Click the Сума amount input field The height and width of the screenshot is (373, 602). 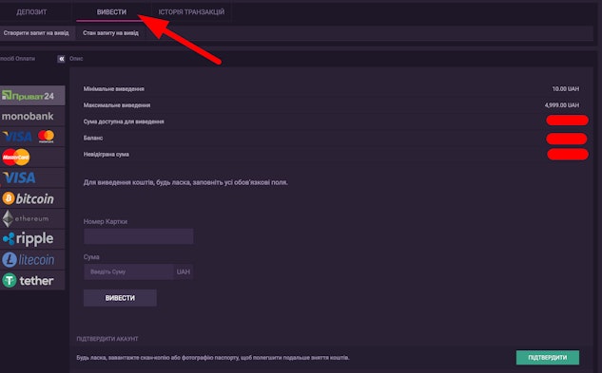[x=129, y=271]
